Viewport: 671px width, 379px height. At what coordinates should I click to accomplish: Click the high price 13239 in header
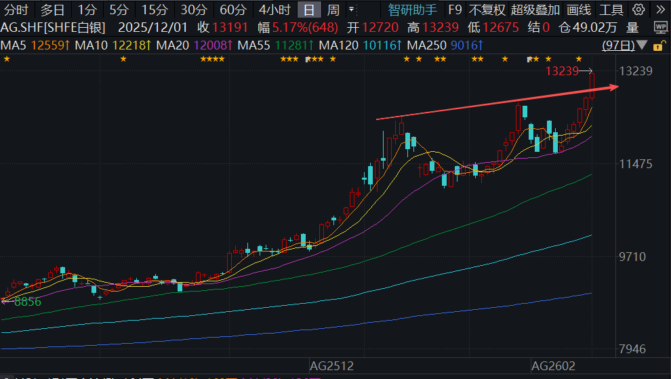point(441,28)
